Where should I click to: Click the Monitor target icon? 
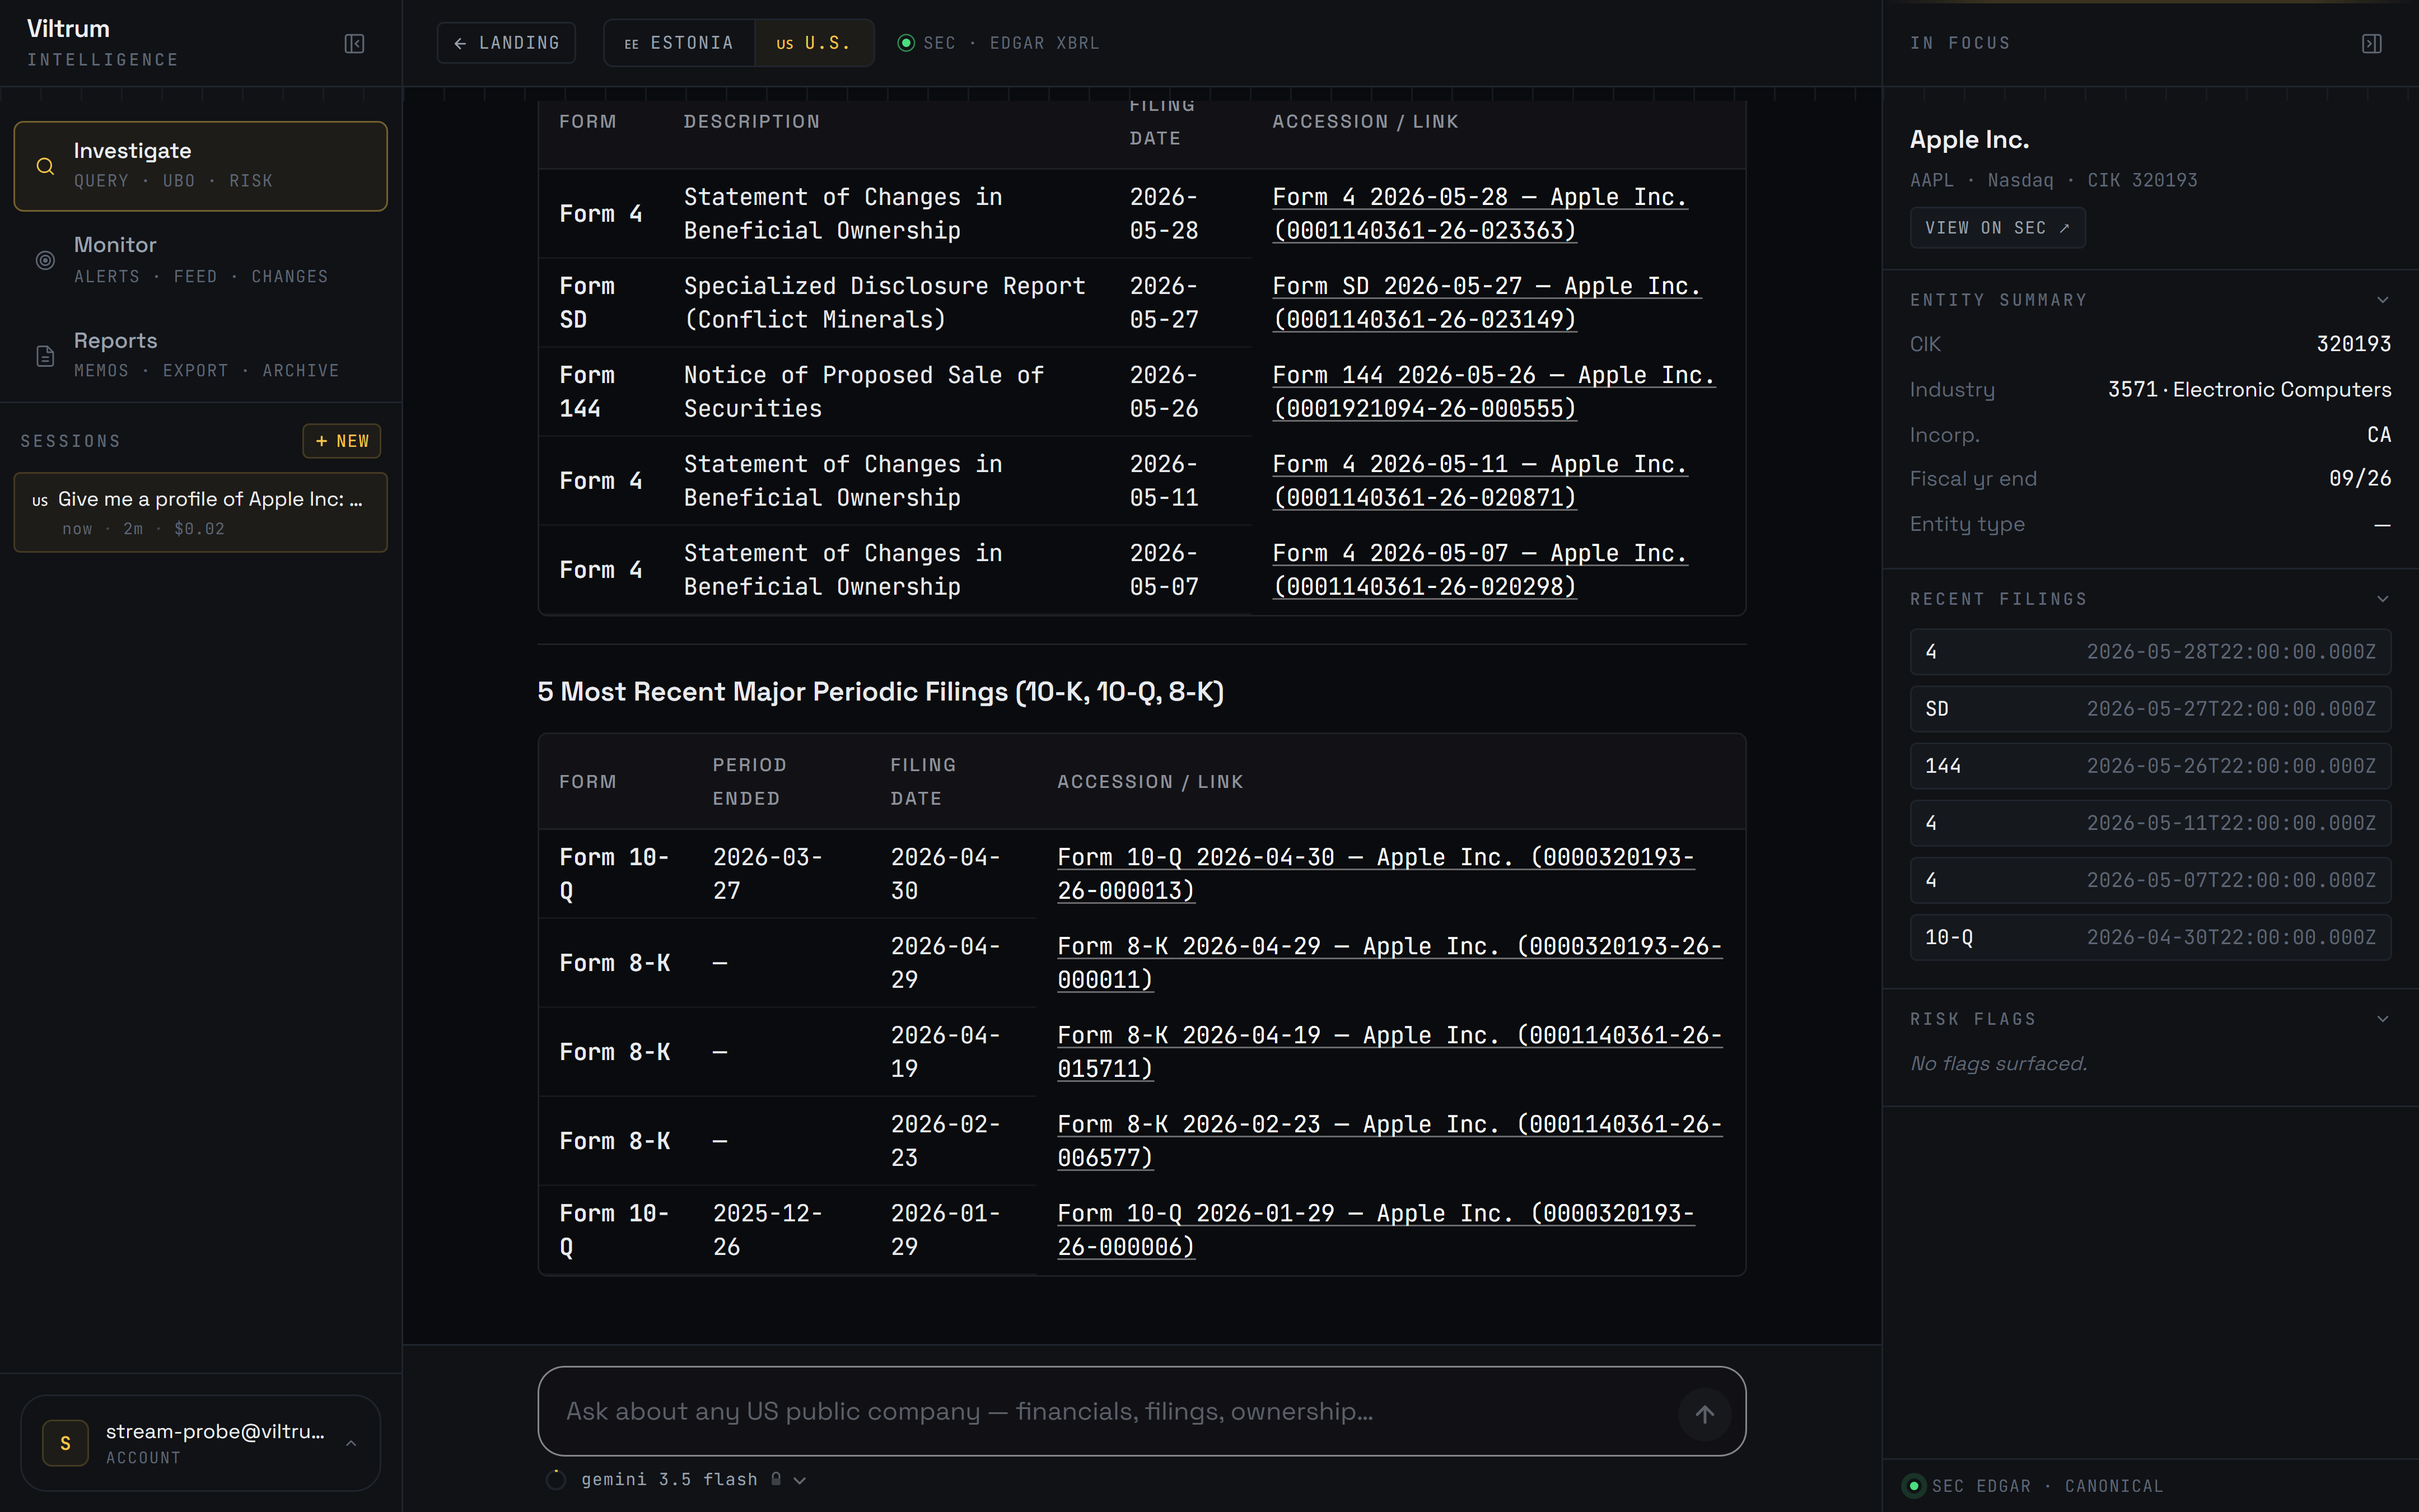(x=45, y=260)
